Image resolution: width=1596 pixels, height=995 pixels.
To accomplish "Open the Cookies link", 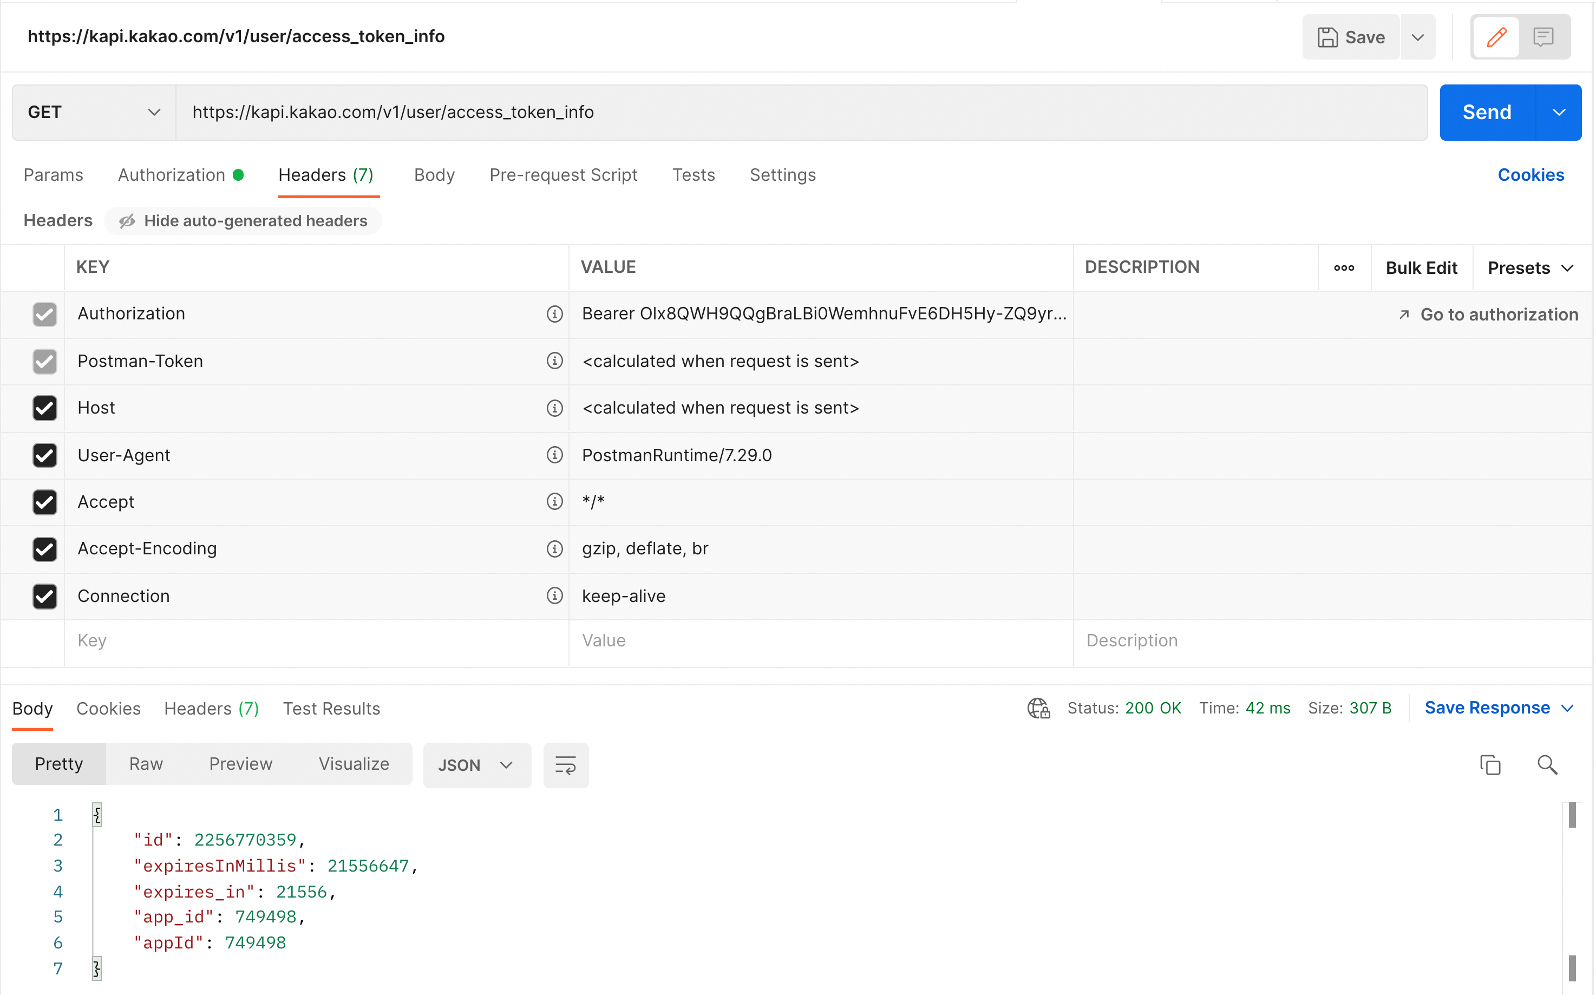I will pyautogui.click(x=1531, y=175).
